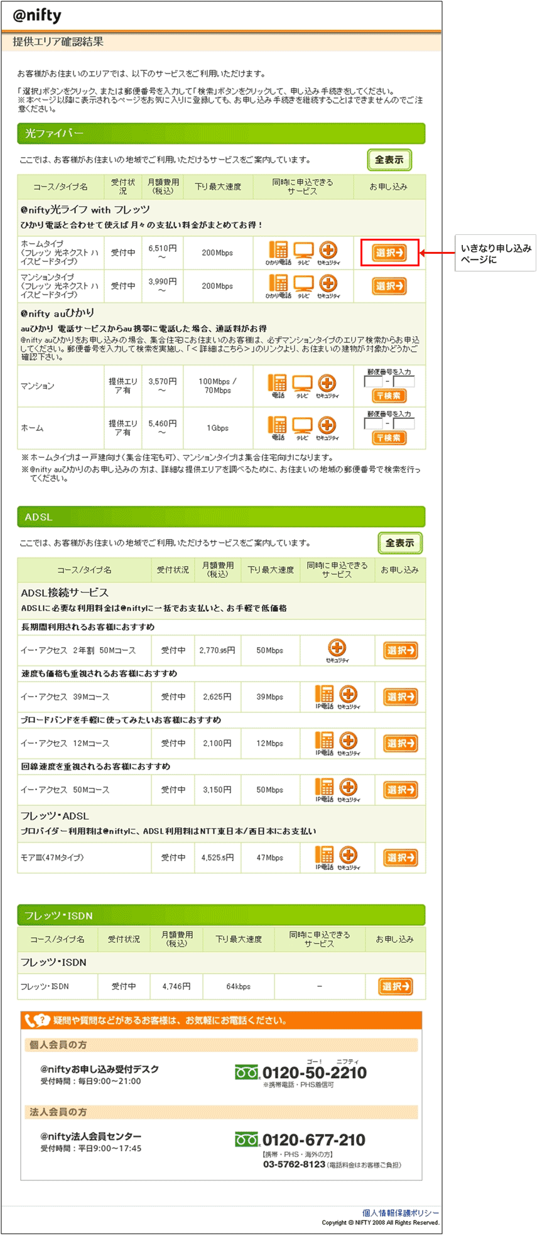
Task: Search postal code for au Hikari Home
Action: click(x=389, y=438)
